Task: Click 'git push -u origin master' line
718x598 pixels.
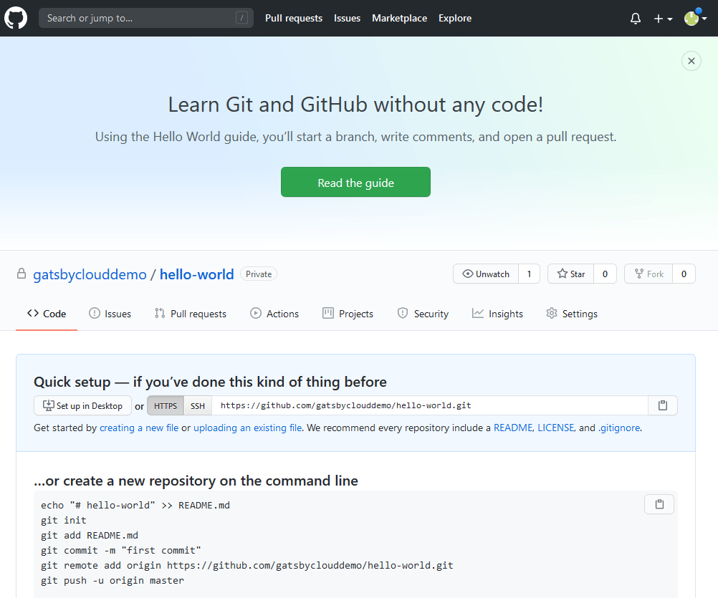Action: click(113, 581)
